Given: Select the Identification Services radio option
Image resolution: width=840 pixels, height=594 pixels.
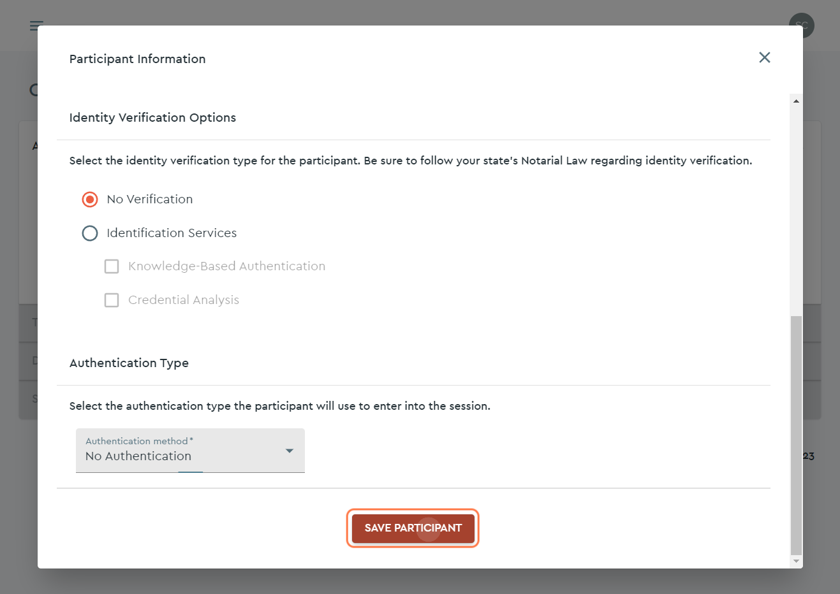Looking at the screenshot, I should point(90,233).
